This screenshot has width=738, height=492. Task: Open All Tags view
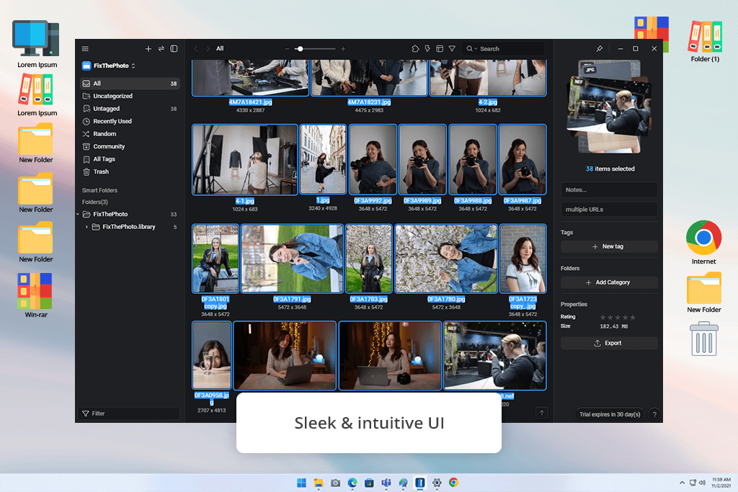coord(130,159)
